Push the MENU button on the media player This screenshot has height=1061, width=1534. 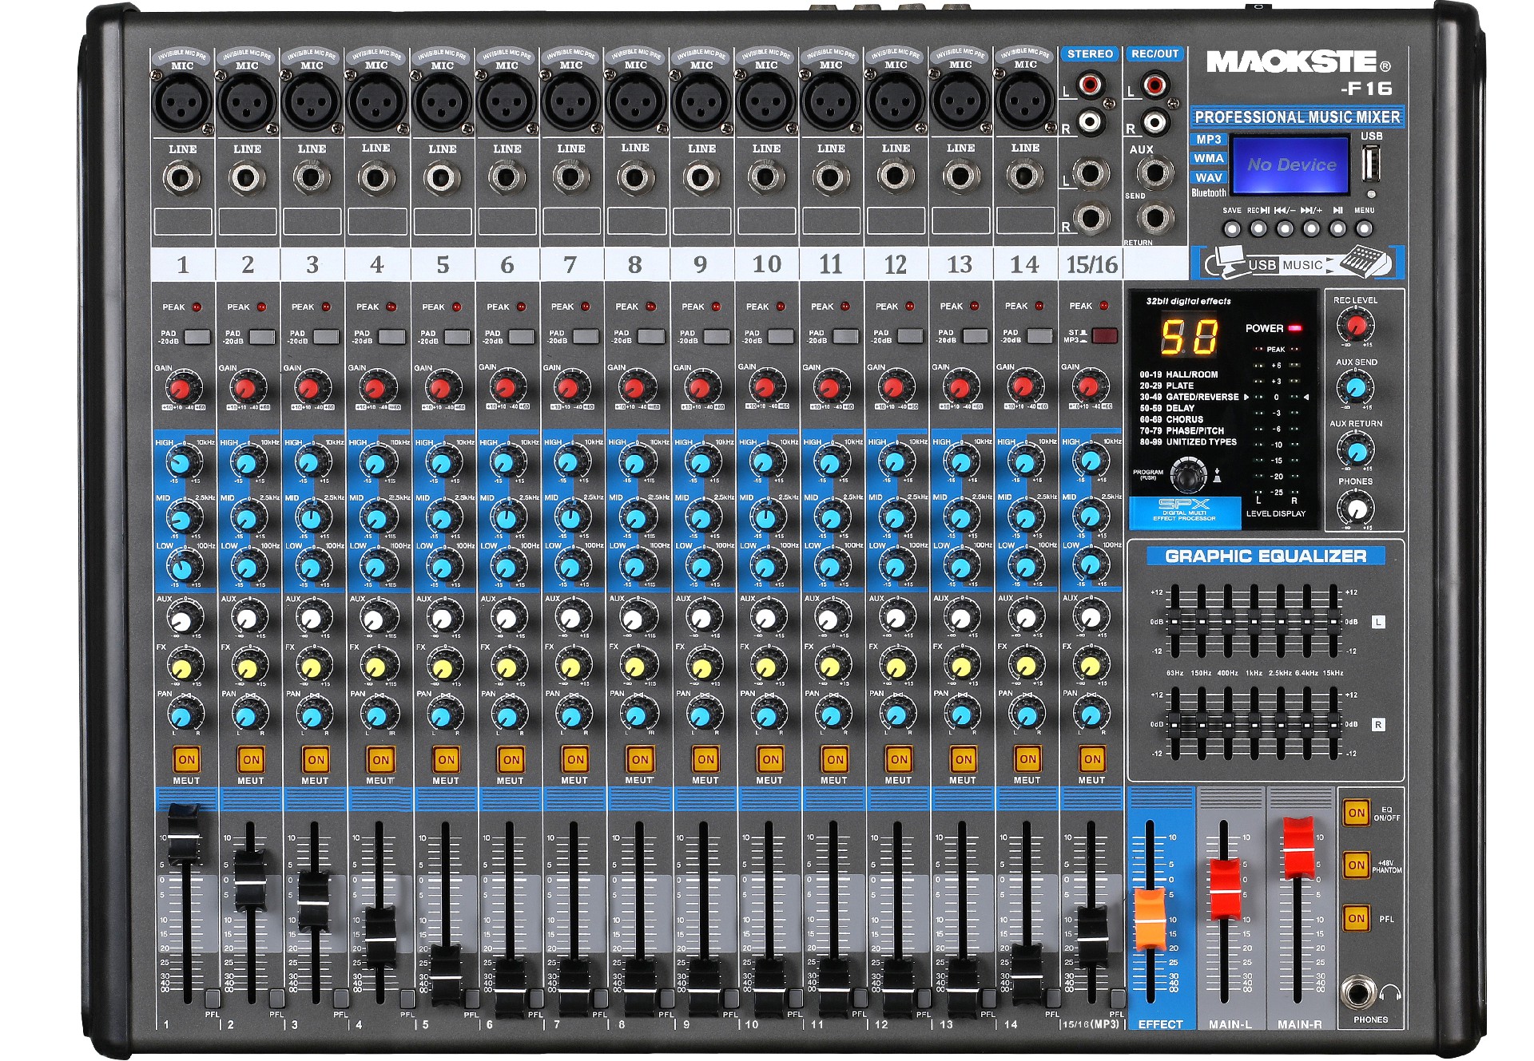tap(1364, 229)
